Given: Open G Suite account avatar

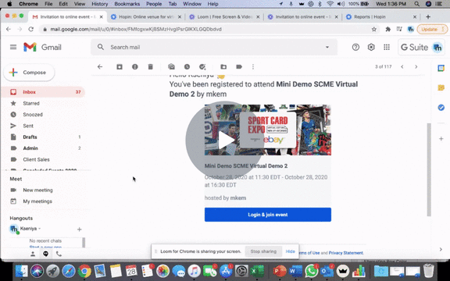Looking at the screenshot, I should tap(437, 48).
